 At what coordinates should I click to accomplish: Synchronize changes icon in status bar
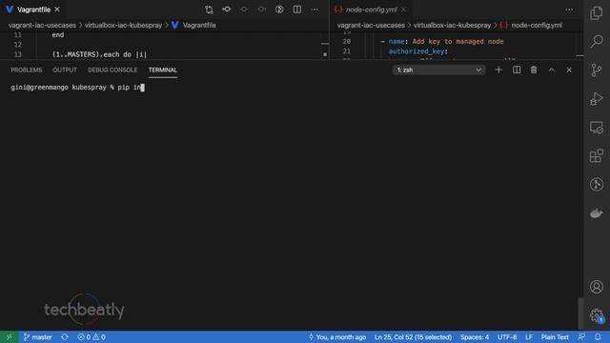point(65,337)
